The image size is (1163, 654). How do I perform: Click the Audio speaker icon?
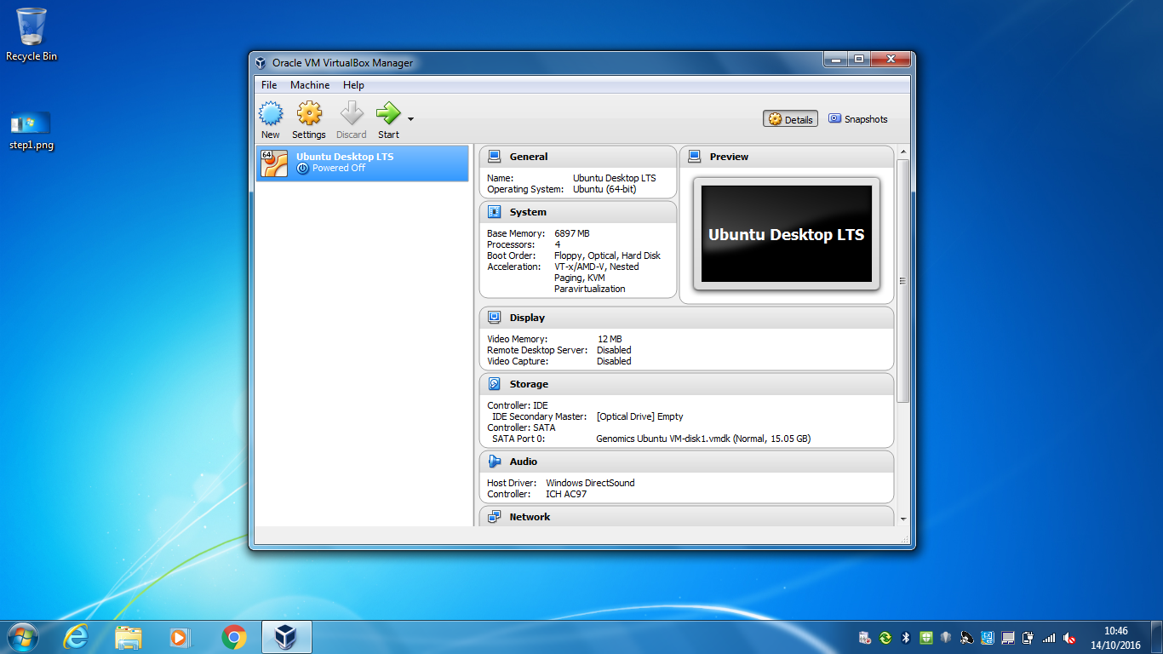(x=494, y=462)
